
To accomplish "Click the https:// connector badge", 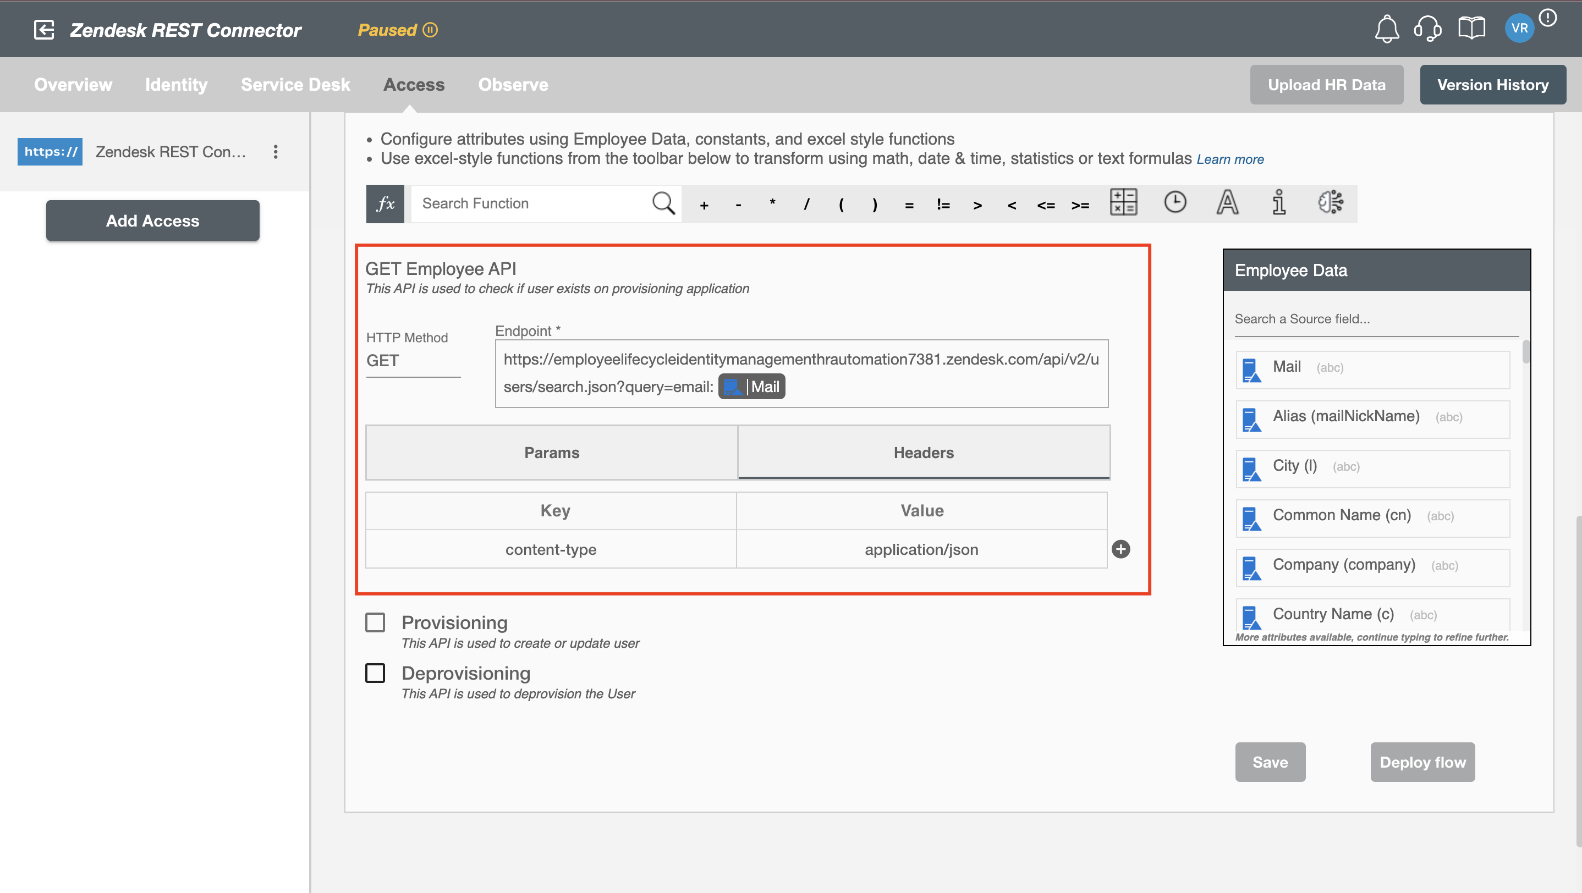I will point(50,152).
